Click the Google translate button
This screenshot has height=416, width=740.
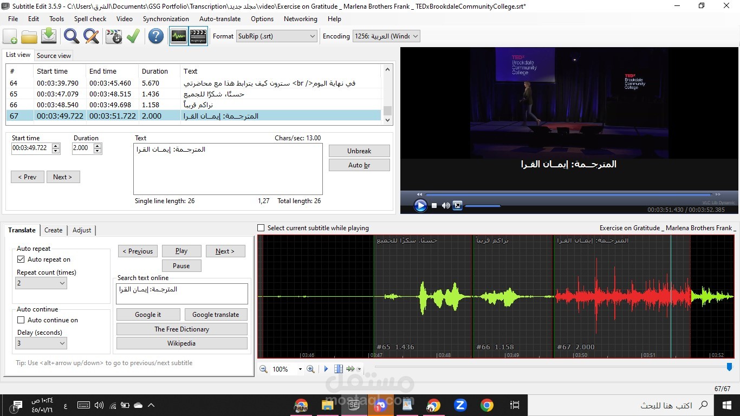[216, 315]
